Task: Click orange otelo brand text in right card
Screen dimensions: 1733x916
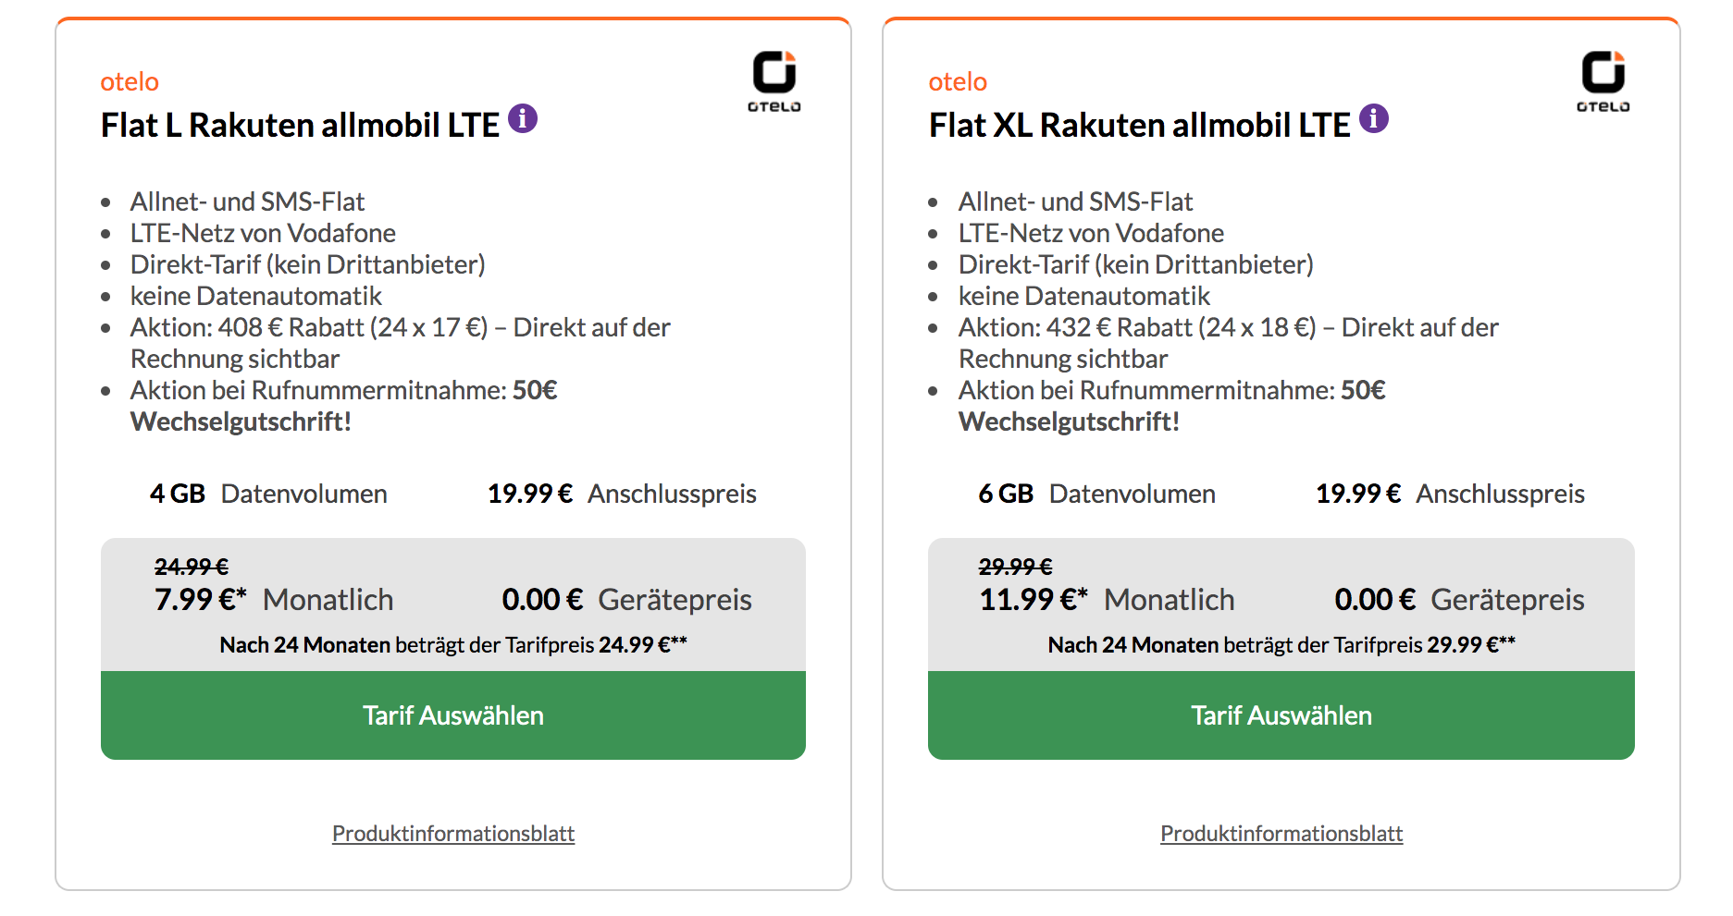Action: click(x=958, y=82)
